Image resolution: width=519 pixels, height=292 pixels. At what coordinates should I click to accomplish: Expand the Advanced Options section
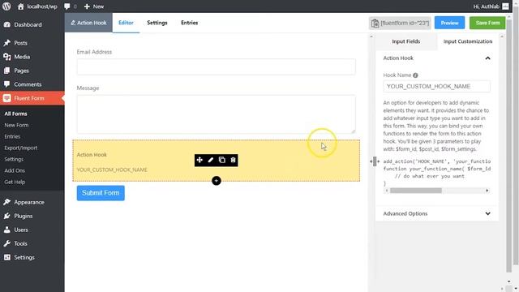pos(487,213)
